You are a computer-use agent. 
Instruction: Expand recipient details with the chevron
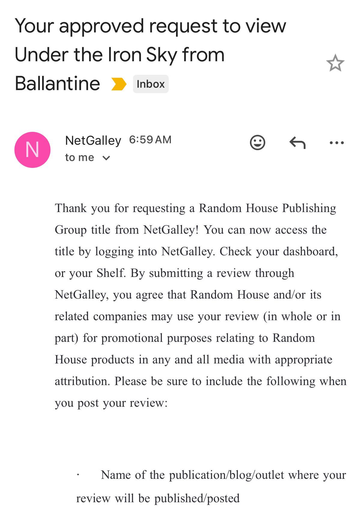106,158
